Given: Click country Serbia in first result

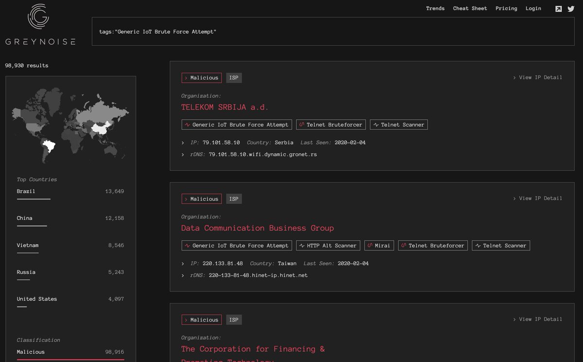Looking at the screenshot, I should [284, 143].
